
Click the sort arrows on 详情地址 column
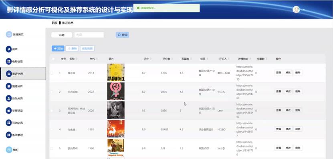250,59
